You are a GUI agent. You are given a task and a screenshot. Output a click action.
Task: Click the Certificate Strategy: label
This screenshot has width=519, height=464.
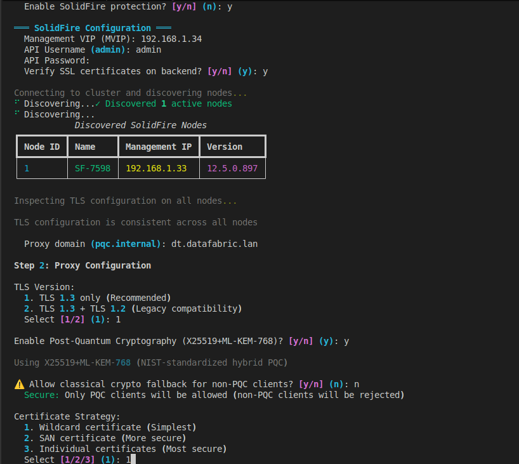[x=67, y=416]
